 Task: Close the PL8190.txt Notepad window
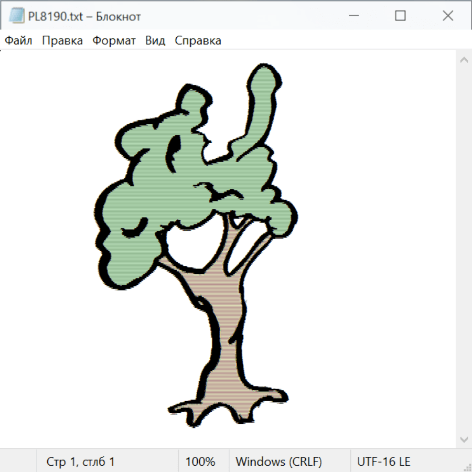pyautogui.click(x=448, y=16)
